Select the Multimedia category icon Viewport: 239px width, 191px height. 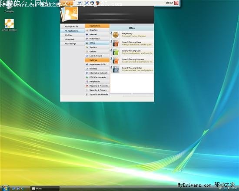tap(87, 39)
